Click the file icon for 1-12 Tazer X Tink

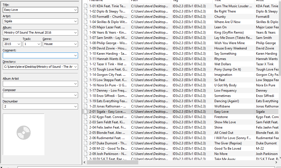86,64
